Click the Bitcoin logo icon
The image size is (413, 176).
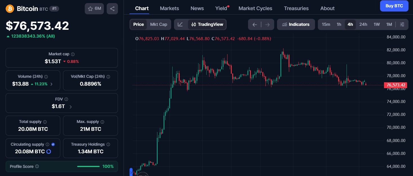tap(10, 9)
